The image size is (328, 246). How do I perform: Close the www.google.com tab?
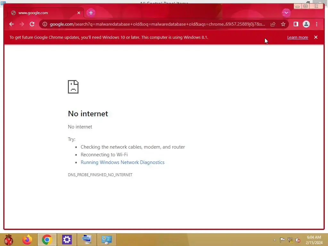[79, 13]
